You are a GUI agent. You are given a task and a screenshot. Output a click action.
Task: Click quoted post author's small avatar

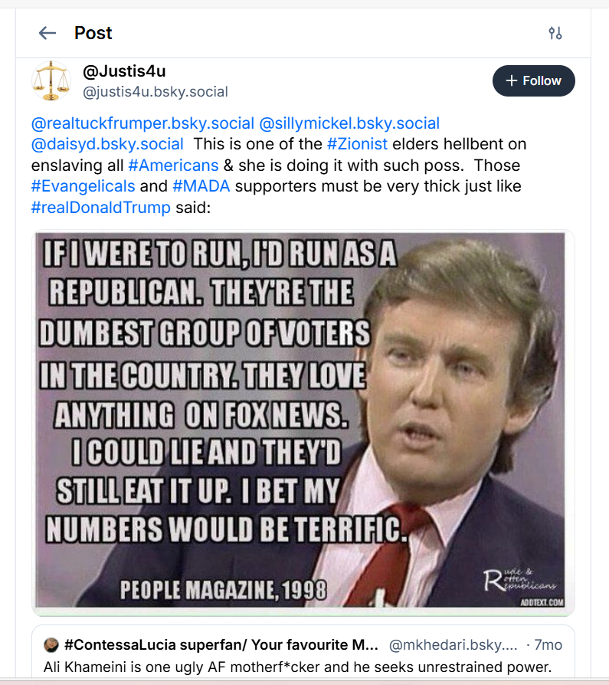point(51,644)
